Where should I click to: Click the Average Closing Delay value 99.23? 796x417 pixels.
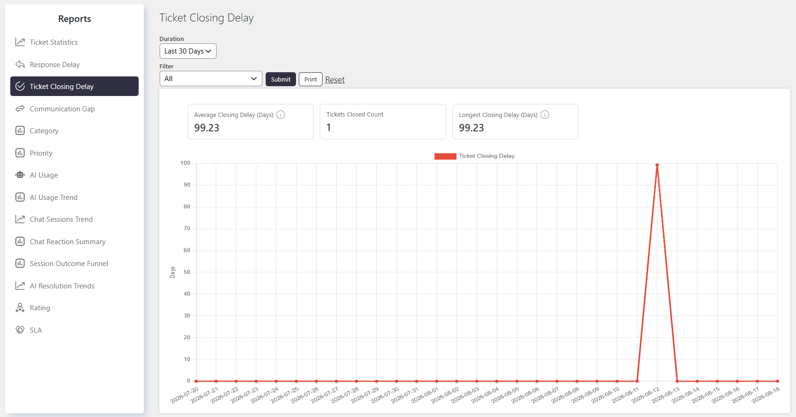(207, 128)
